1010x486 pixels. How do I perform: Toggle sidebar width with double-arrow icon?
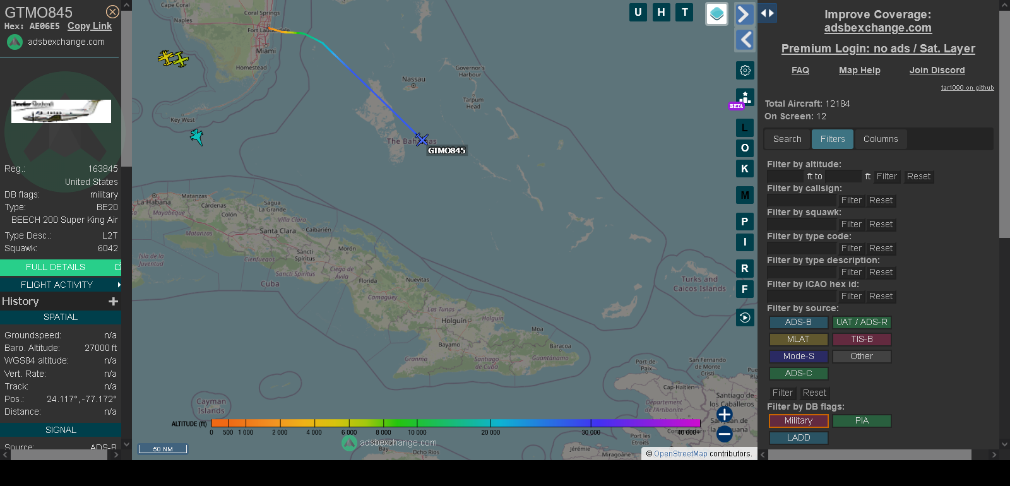click(x=768, y=13)
